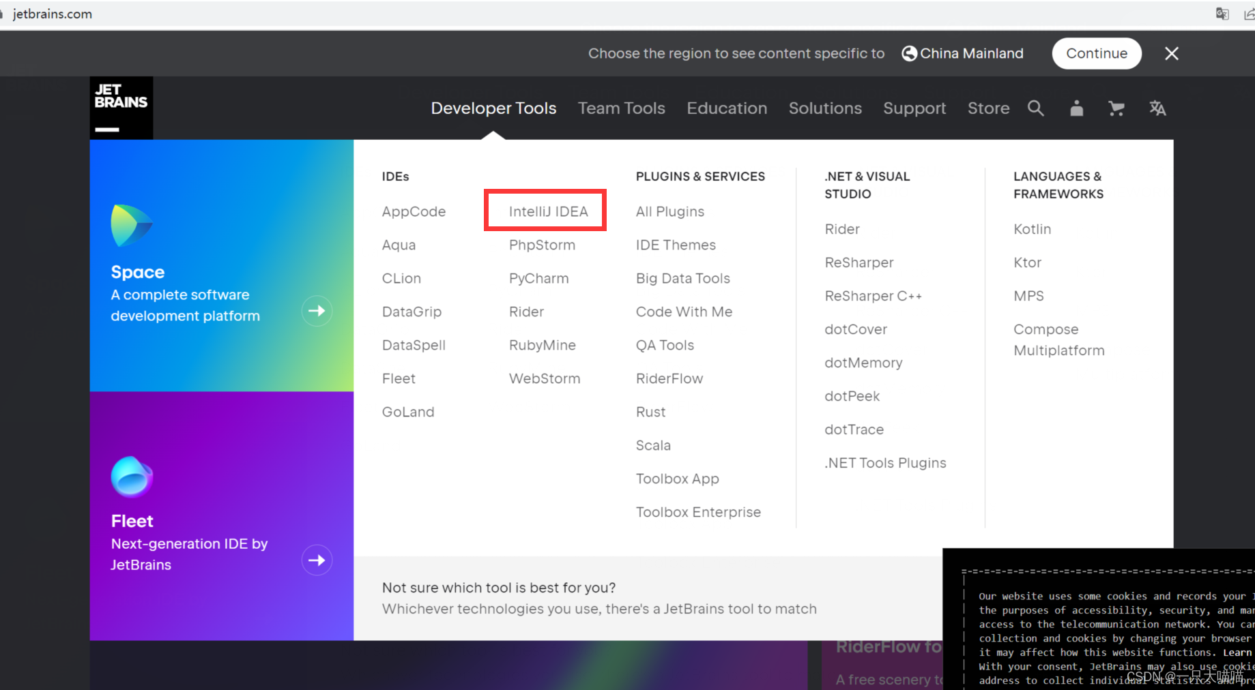Open the language selector icon
Image resolution: width=1255 pixels, height=690 pixels.
pyautogui.click(x=1157, y=108)
